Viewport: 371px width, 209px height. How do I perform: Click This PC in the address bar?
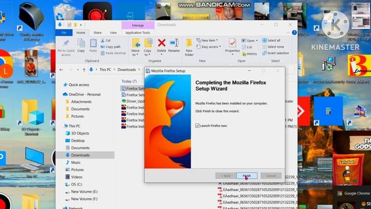coord(105,70)
